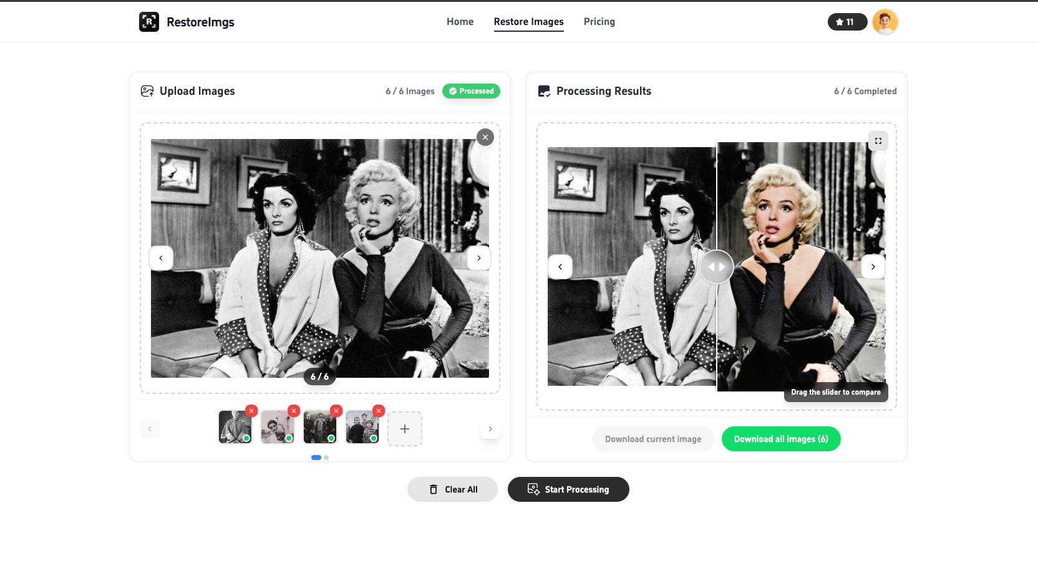The image size is (1038, 571).
Task: Click the 6 / 6 image index badge
Action: (x=319, y=377)
